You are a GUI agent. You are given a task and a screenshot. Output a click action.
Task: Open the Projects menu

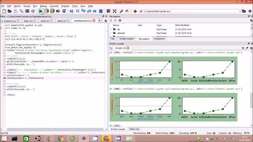tap(65, 6)
